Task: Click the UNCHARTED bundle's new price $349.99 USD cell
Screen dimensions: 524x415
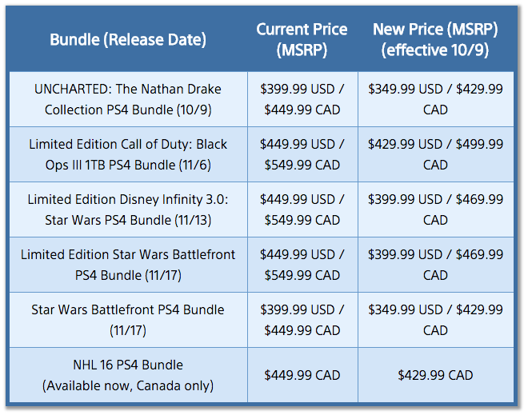Action: tap(435, 99)
